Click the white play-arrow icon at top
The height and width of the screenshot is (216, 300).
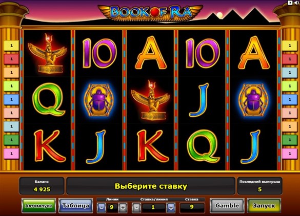click(x=290, y=3)
